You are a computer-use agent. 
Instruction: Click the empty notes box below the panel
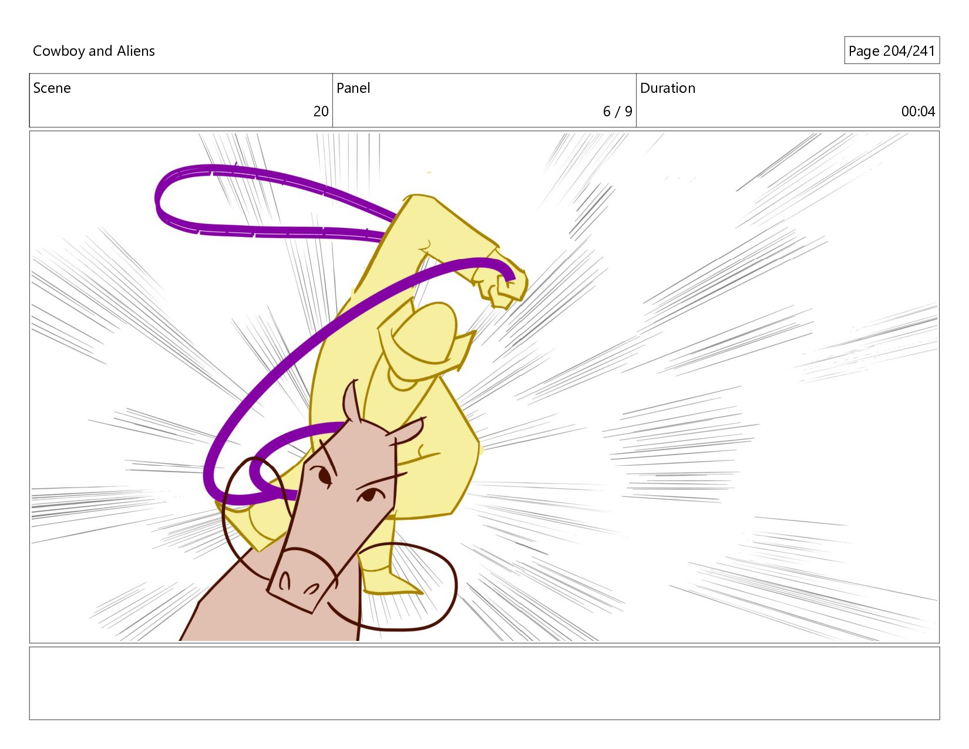[x=484, y=683]
